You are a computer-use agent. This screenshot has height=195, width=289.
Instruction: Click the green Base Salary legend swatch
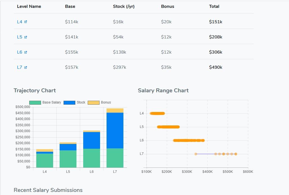click(x=35, y=103)
